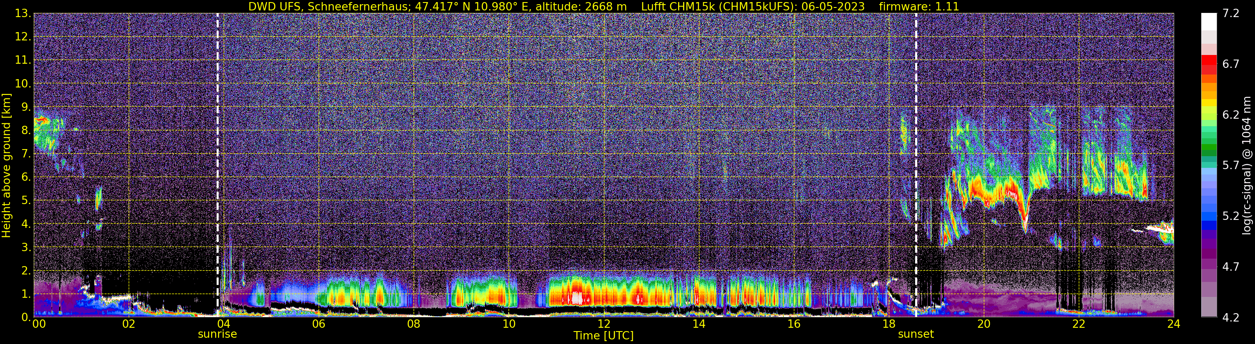Viewport: 1255px width, 344px height.
Task: Click the x-axis tick label 18
Action: pos(888,324)
